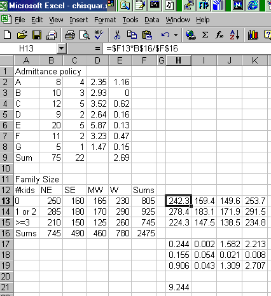This screenshot has height=296, width=271.
Task: Launch the Chart Wizard icon
Action: (x=253, y=35)
